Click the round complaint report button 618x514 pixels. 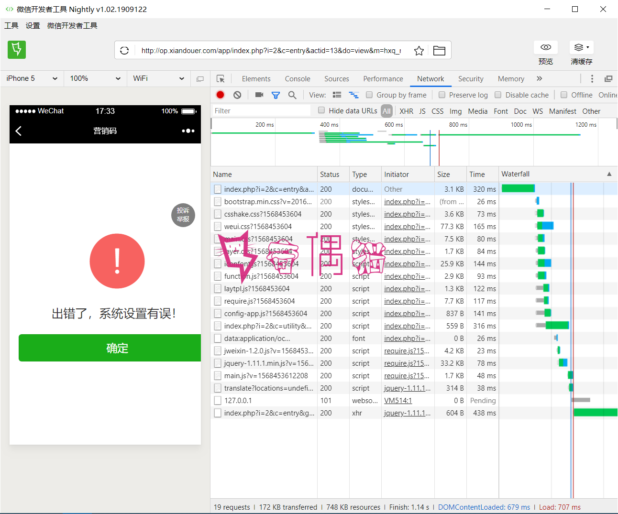(x=183, y=215)
